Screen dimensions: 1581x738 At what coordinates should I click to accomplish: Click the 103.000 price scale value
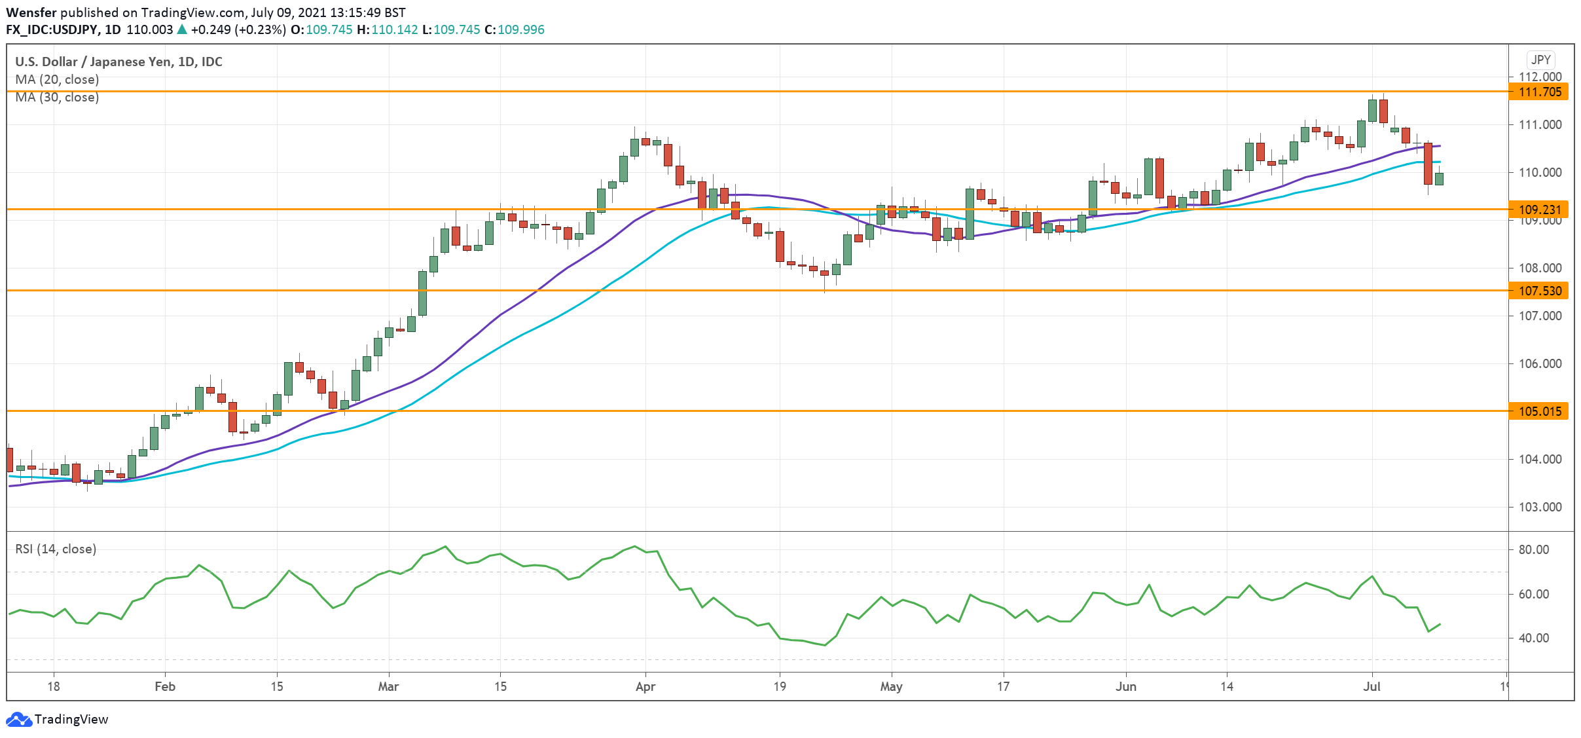click(1539, 507)
